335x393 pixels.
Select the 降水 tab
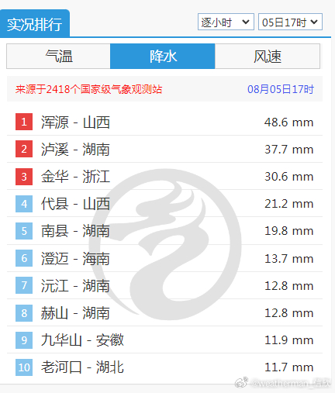pos(163,57)
